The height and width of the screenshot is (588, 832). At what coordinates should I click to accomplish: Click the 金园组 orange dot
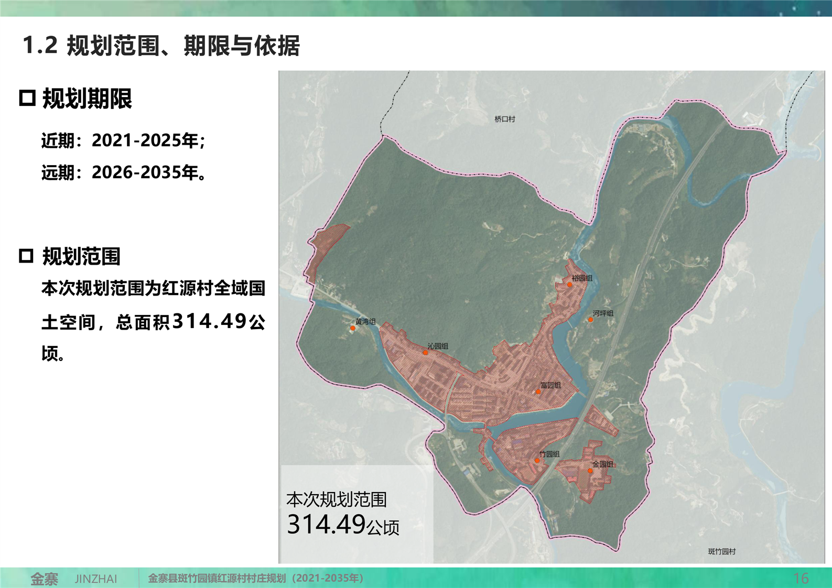(590, 471)
